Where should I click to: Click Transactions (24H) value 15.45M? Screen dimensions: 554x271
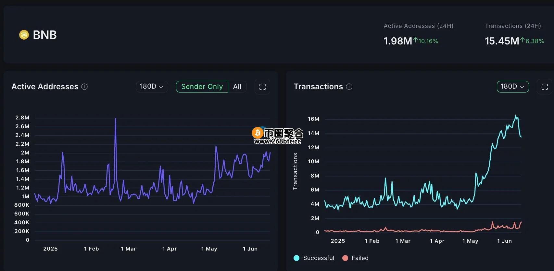pyautogui.click(x=502, y=41)
